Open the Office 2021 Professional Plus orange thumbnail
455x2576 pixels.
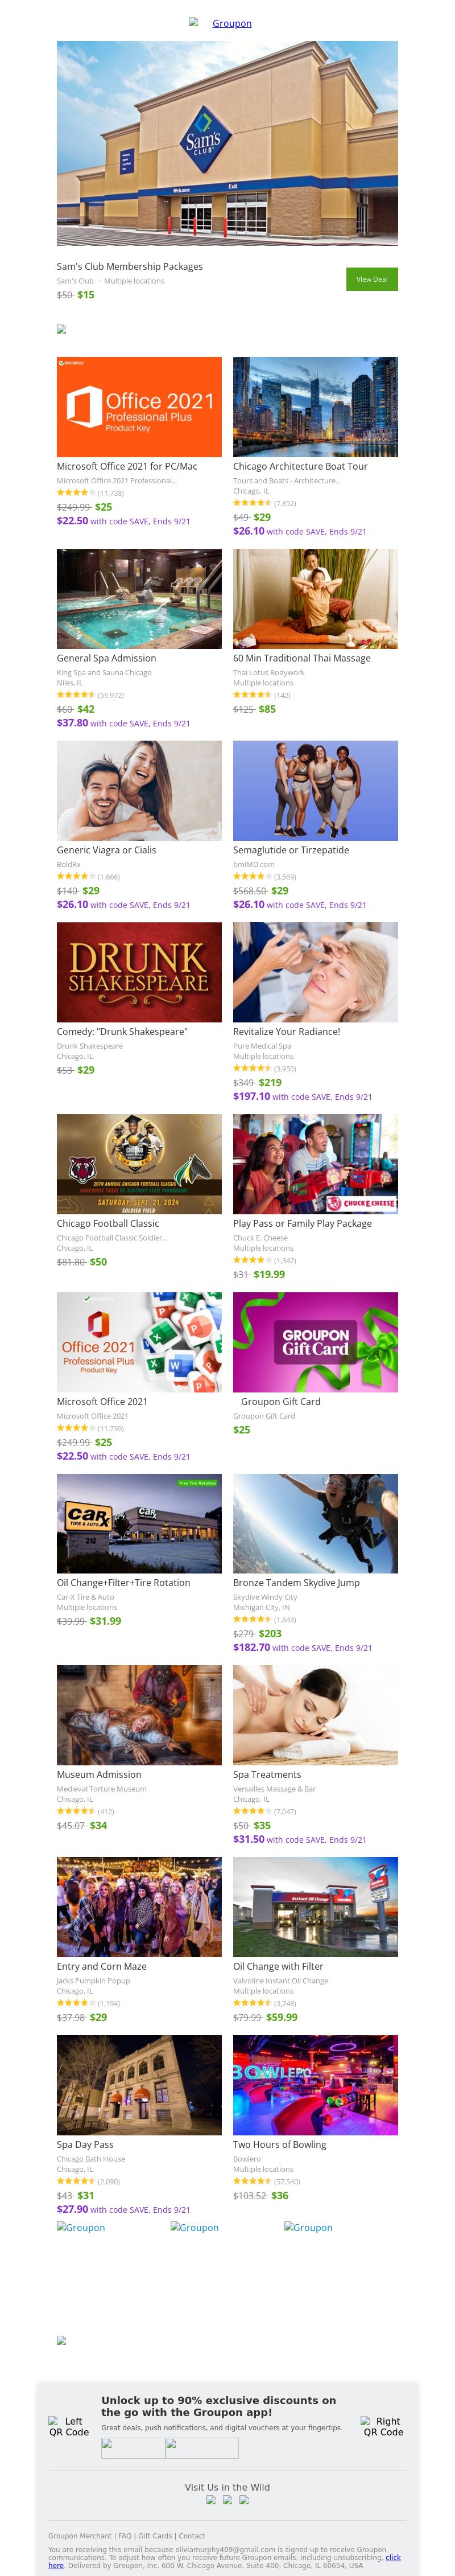[x=139, y=407]
